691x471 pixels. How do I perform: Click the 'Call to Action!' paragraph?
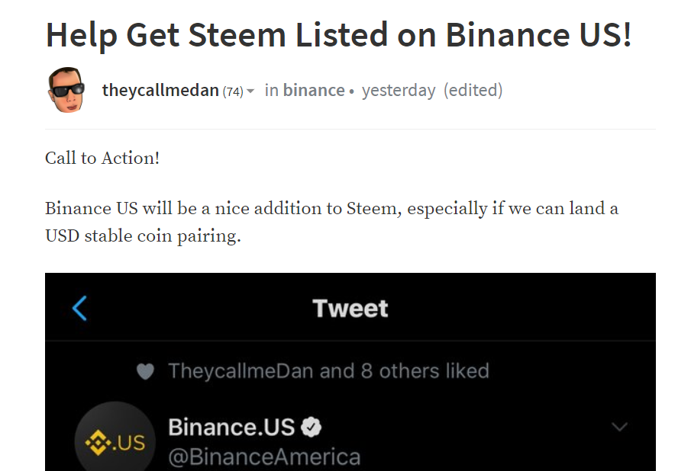tap(102, 158)
